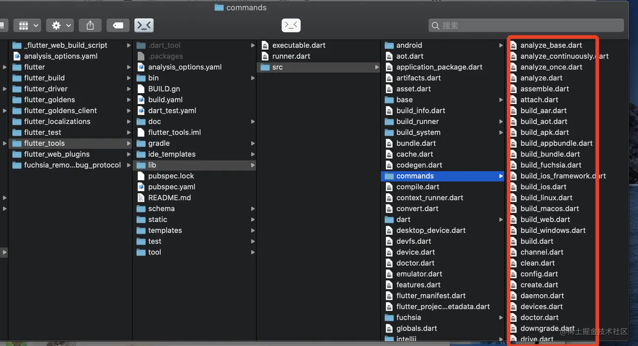Select fuchsia_remo...bug_protocol folder
This screenshot has height=346, width=638.
pos(70,165)
